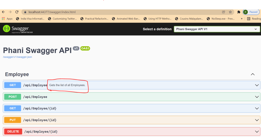This screenshot has height=137, width=261.
Task: Click the page reload icon
Action: (17, 12)
